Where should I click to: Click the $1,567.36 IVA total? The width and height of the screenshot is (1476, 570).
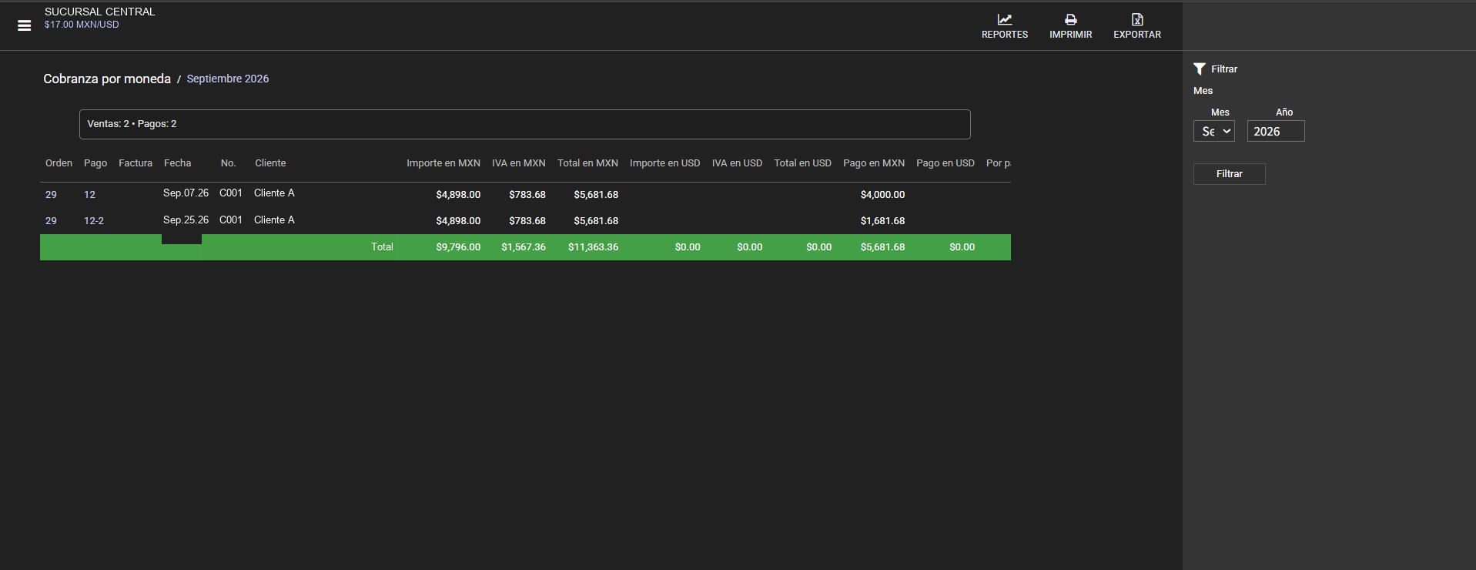tap(524, 247)
